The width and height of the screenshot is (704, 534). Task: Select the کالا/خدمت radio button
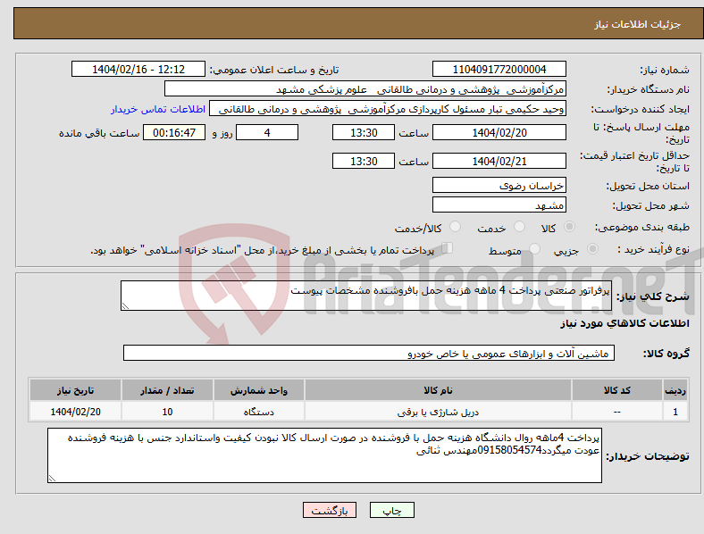click(x=456, y=227)
